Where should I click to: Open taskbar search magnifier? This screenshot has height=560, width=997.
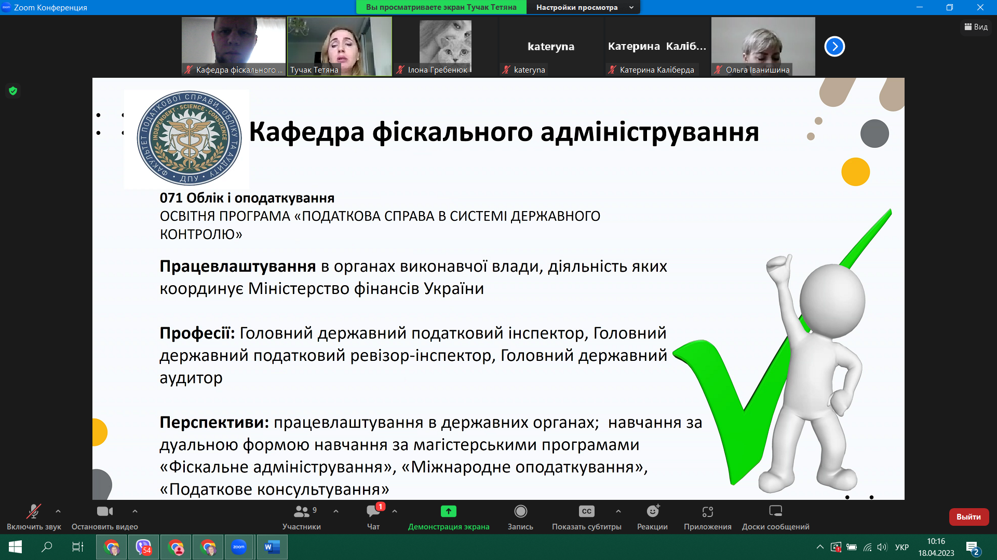pyautogui.click(x=47, y=547)
